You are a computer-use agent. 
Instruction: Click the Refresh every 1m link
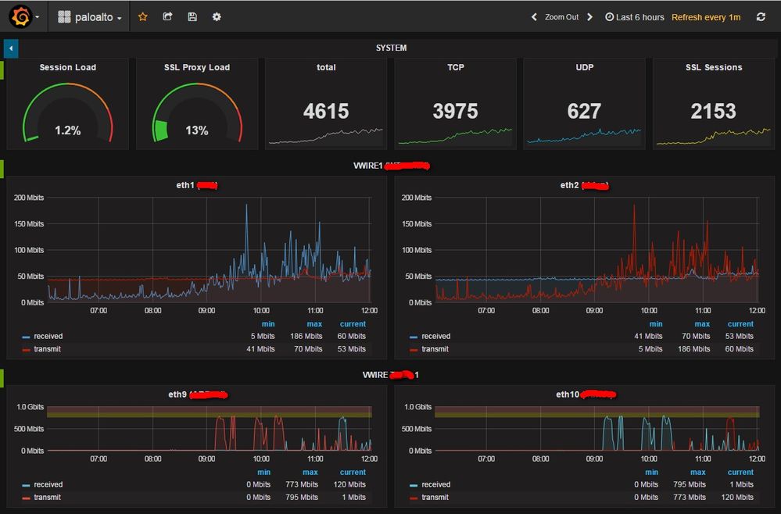(706, 17)
